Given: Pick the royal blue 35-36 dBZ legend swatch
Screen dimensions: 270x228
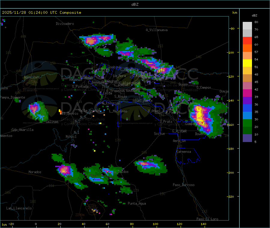Looking at the screenshot, I should coord(247,108).
